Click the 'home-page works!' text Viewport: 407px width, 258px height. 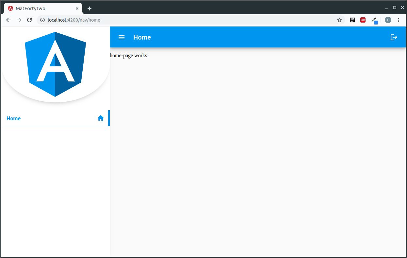point(129,56)
